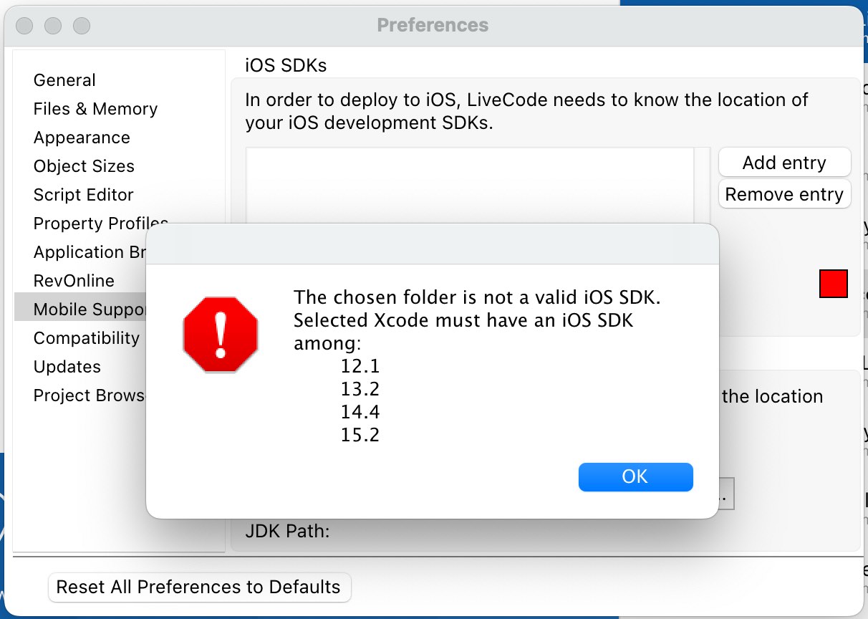The image size is (868, 619).
Task: Reset All Preferences to Defaults
Action: pos(198,587)
